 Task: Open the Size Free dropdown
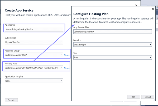click(113, 57)
